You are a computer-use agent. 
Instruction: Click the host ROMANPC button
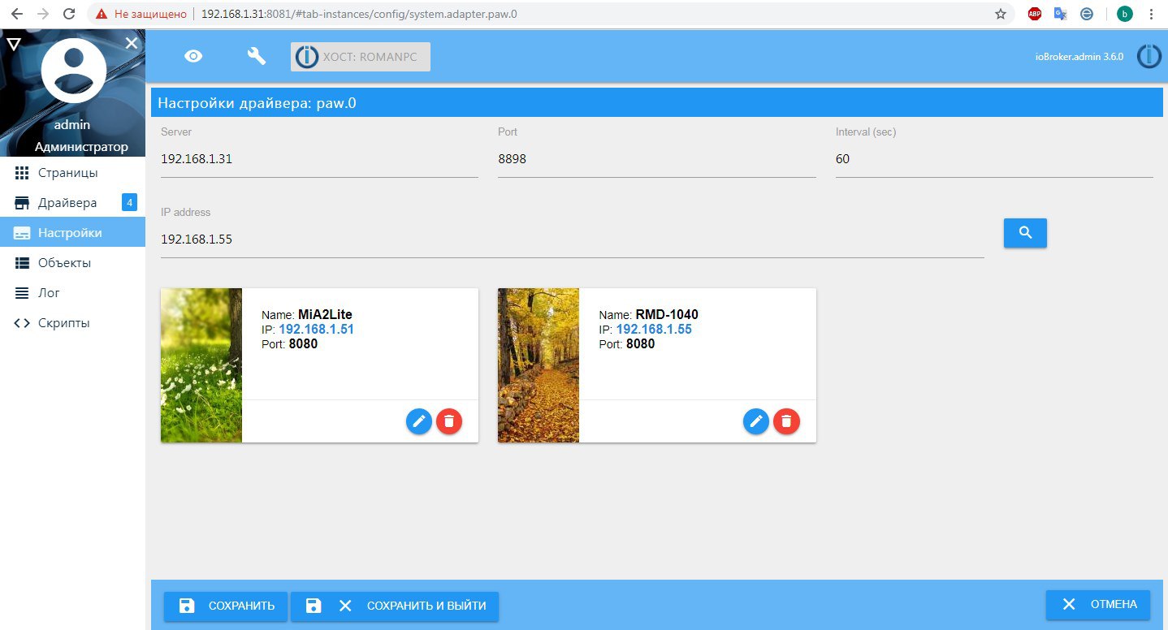(x=361, y=57)
